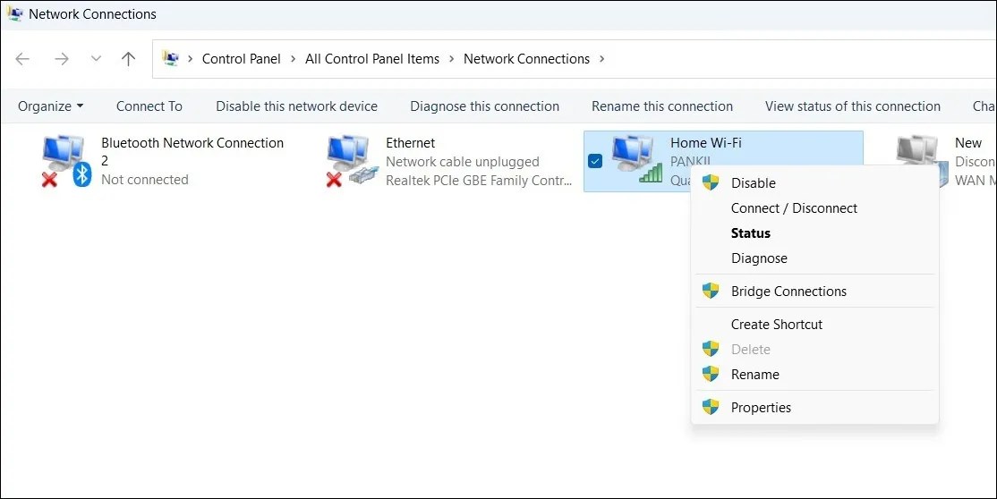This screenshot has height=499, width=997.
Task: Go back with the Back arrow
Action: (22, 59)
